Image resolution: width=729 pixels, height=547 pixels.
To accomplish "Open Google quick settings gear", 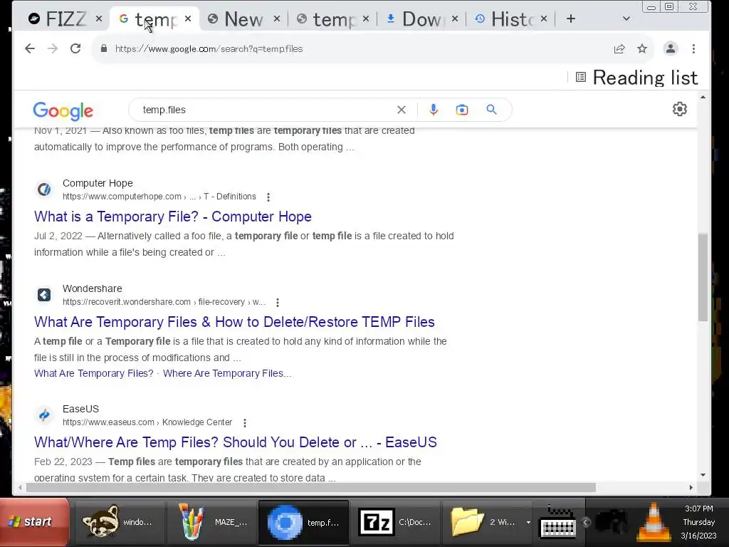I will 680,109.
